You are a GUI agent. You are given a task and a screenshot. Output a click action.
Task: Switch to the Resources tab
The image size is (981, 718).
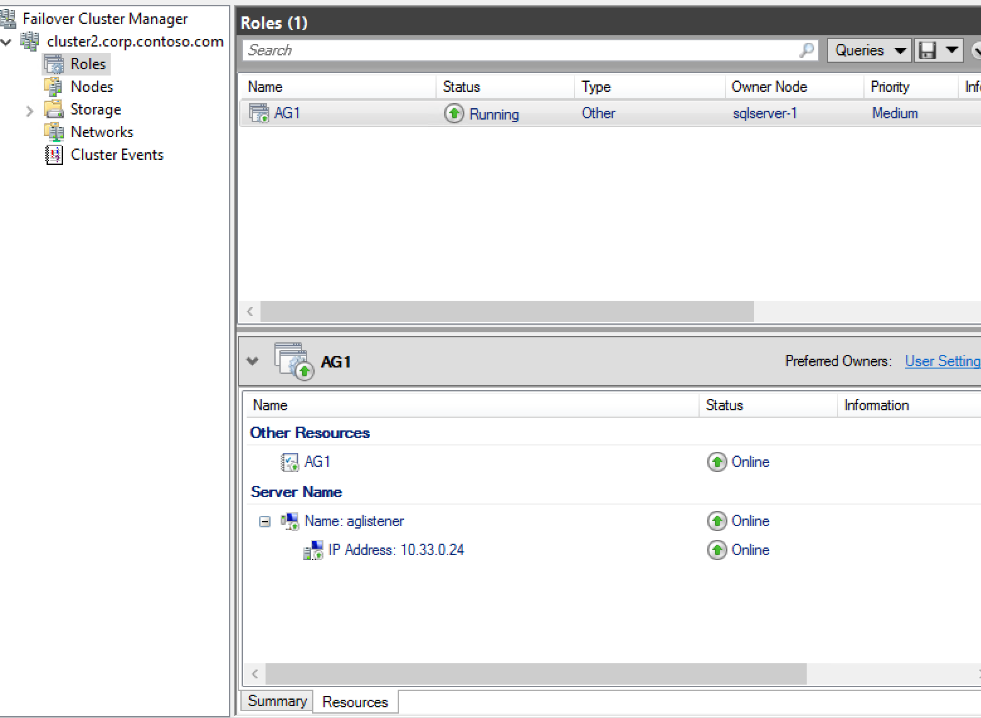pyautogui.click(x=355, y=702)
